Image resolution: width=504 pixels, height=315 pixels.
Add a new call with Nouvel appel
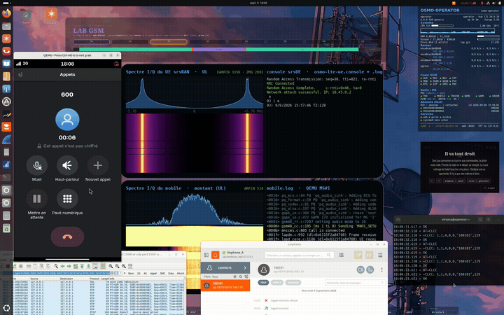coord(98,165)
